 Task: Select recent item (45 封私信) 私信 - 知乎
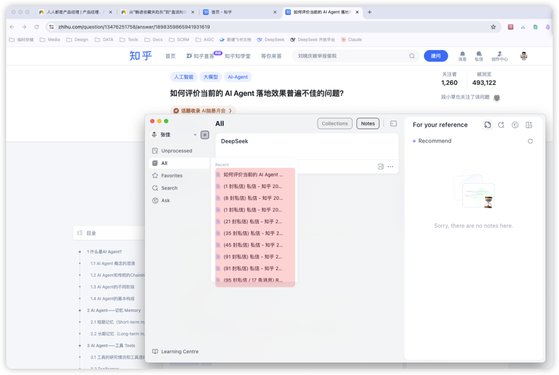tap(255, 245)
